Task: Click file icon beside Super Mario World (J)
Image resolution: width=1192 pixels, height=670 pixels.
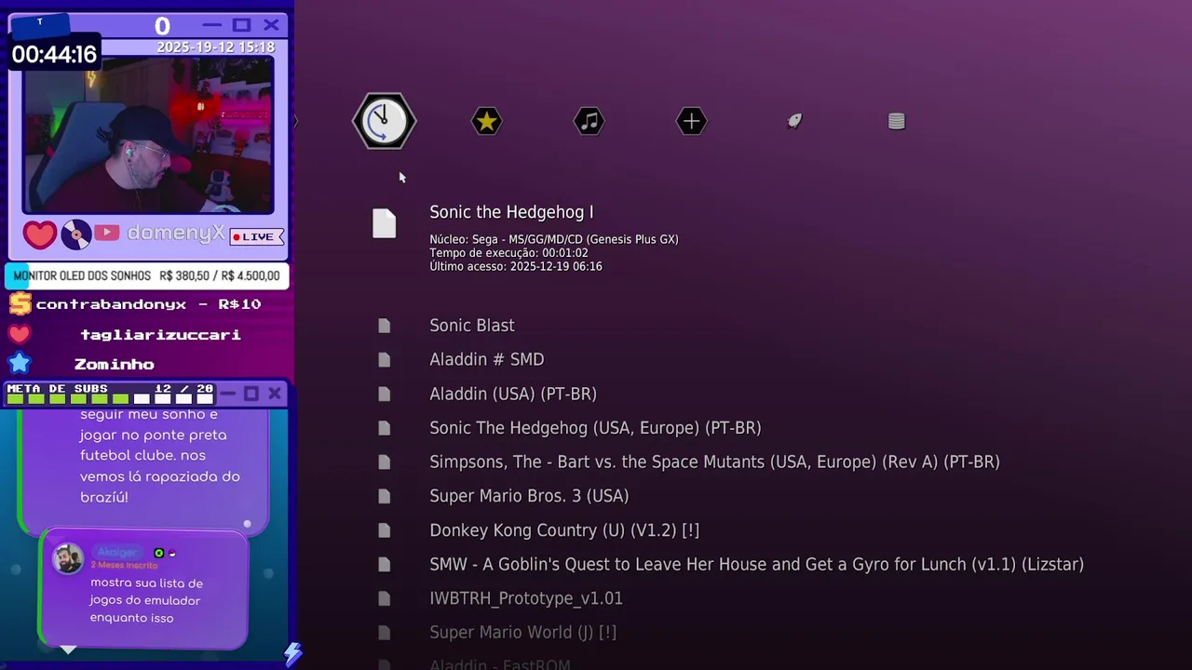Action: coord(385,633)
